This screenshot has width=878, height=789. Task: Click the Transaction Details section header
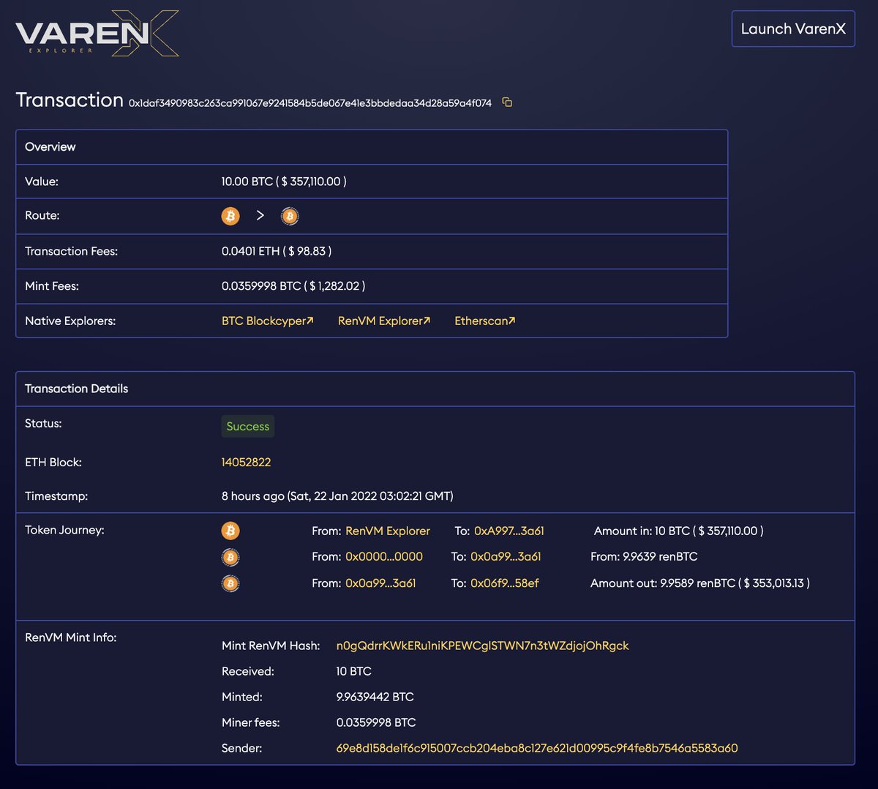pyautogui.click(x=435, y=389)
